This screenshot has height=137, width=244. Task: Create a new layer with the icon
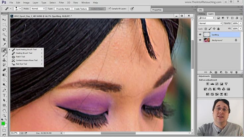click(231, 72)
